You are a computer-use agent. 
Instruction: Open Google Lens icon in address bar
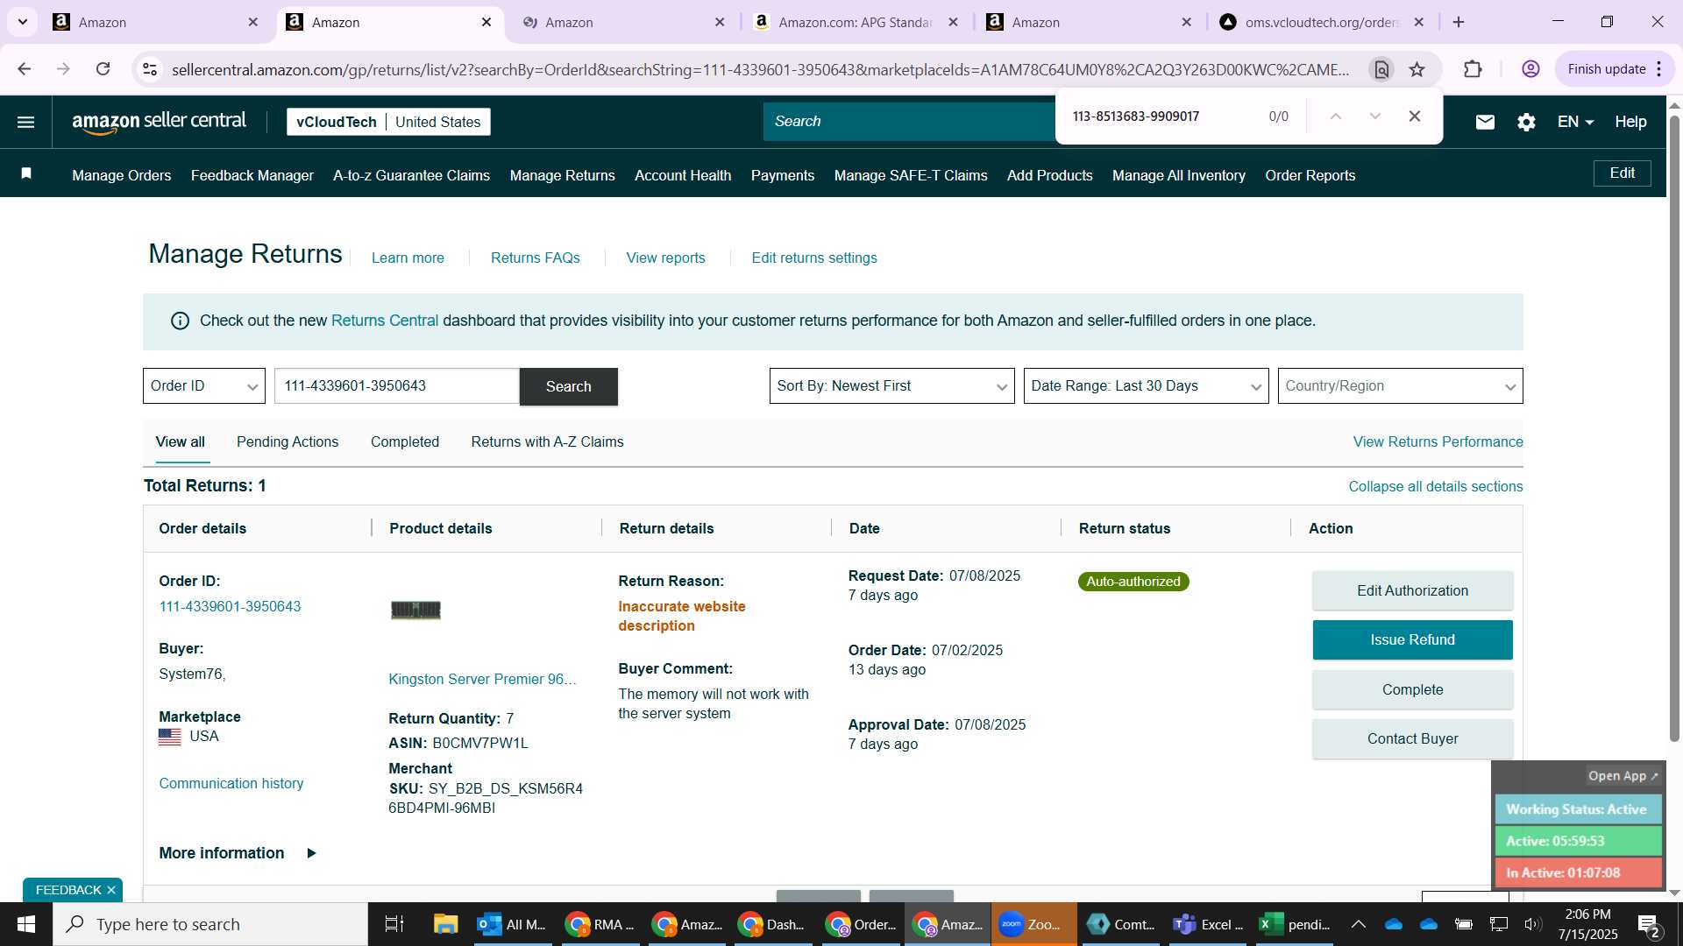click(1381, 69)
